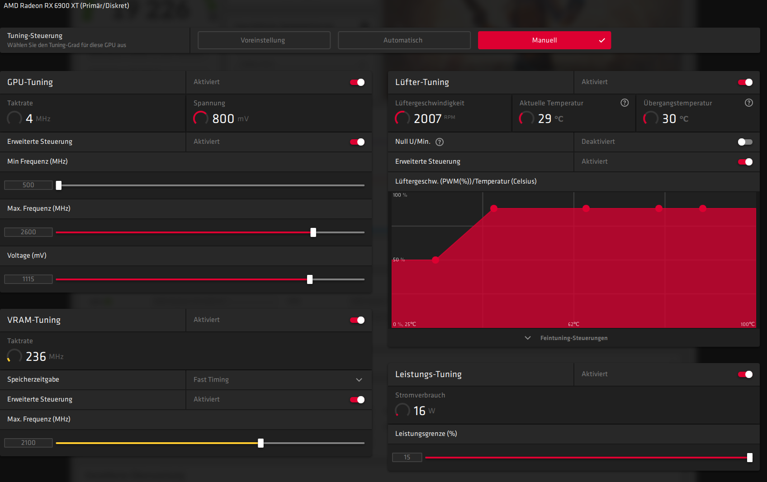Click the Max. Frequenz value field 2600

point(28,232)
